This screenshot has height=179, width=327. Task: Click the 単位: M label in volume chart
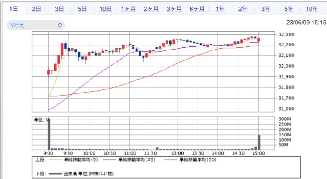(x=42, y=120)
